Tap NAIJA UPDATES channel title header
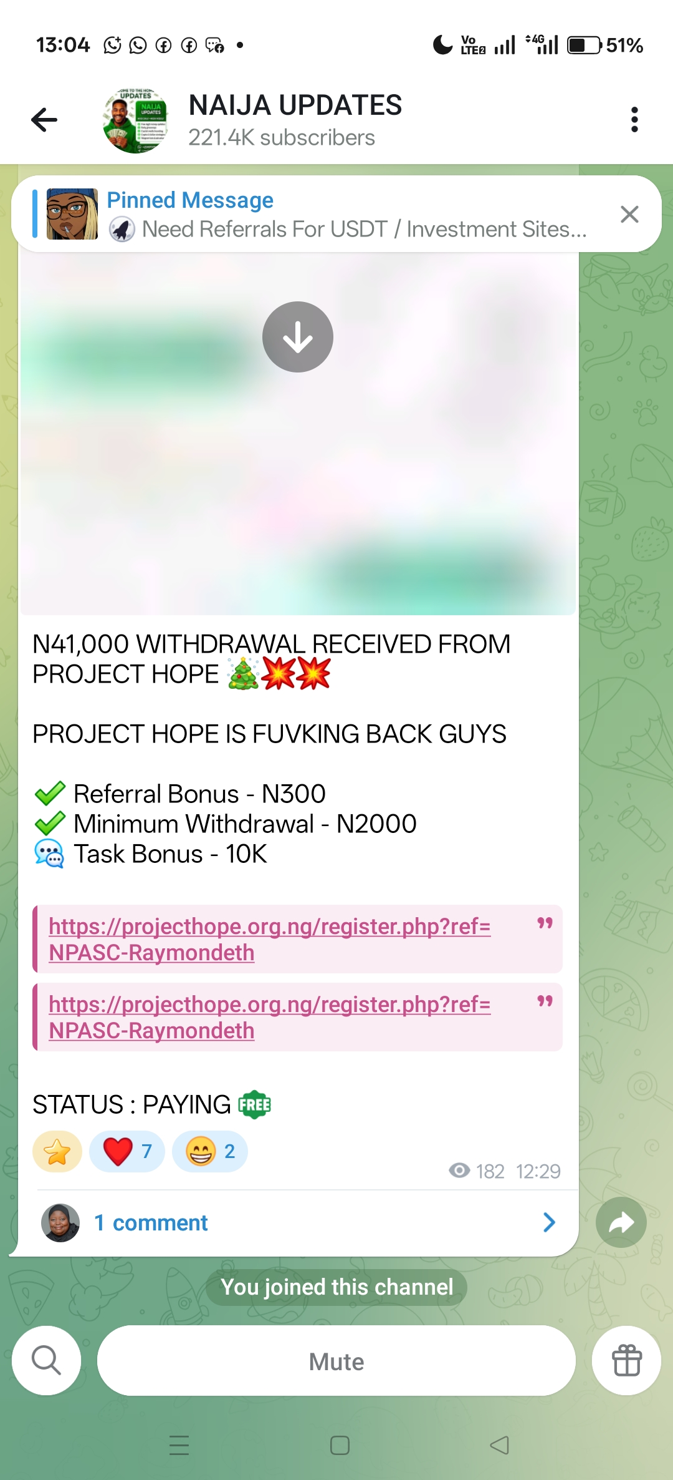Viewport: 673px width, 1480px height. click(295, 105)
